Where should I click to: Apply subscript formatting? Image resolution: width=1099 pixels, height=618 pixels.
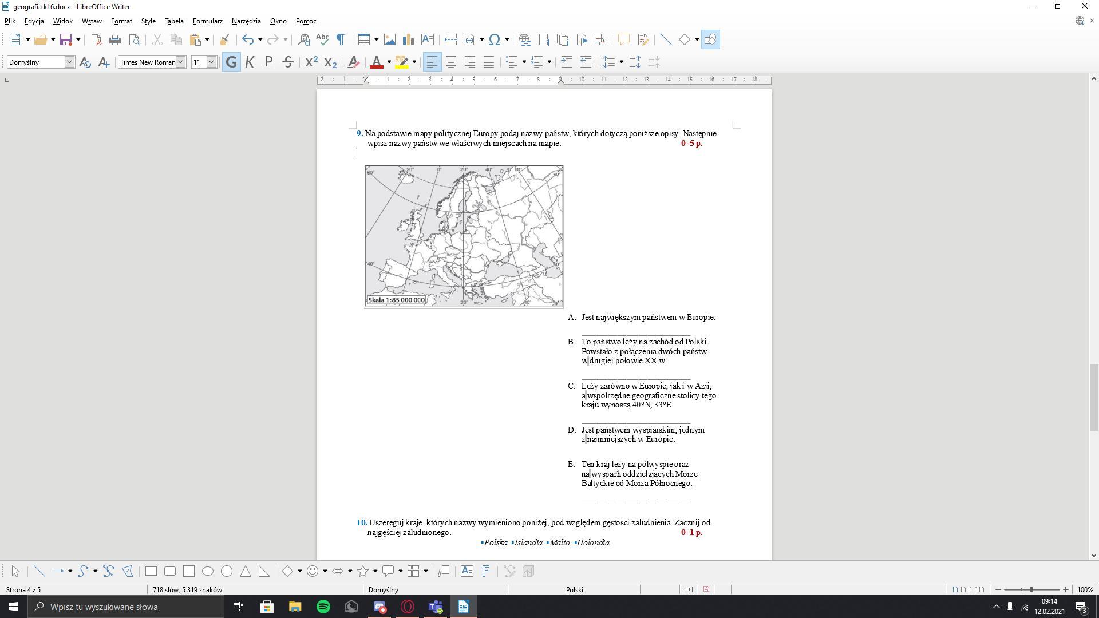(330, 62)
